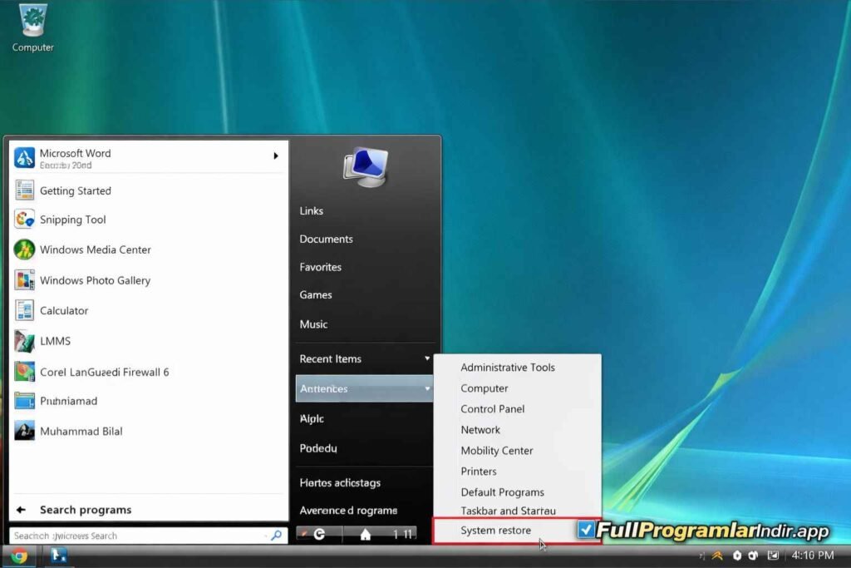The width and height of the screenshot is (851, 568).
Task: Toggle the checkbox beside the FullProgramlarIndir watermark
Action: point(588,530)
